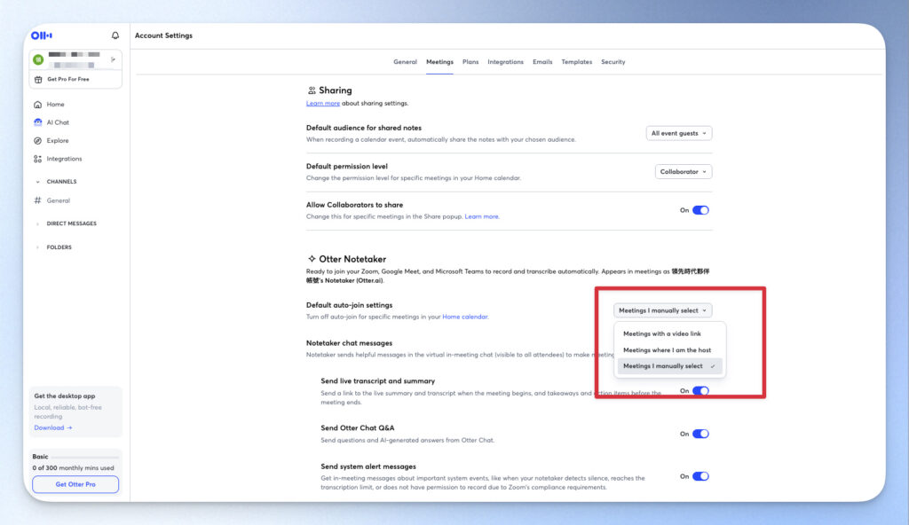
Task: Click the Sharing people icon
Action: (x=312, y=90)
